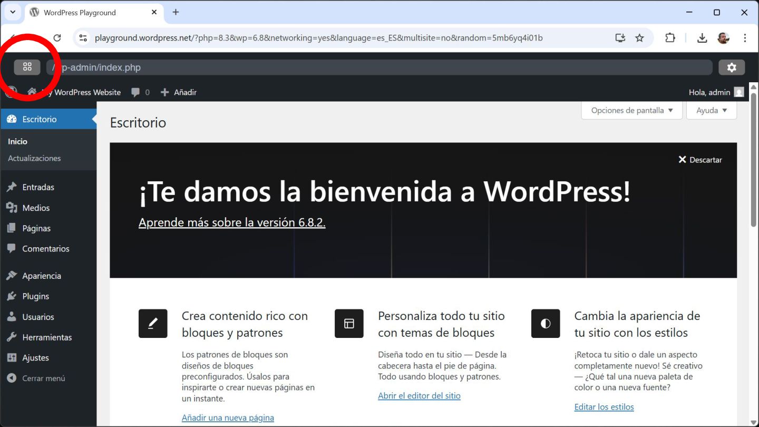The width and height of the screenshot is (759, 427).
Task: Open the Playground site manager grid icon
Action: tap(27, 67)
